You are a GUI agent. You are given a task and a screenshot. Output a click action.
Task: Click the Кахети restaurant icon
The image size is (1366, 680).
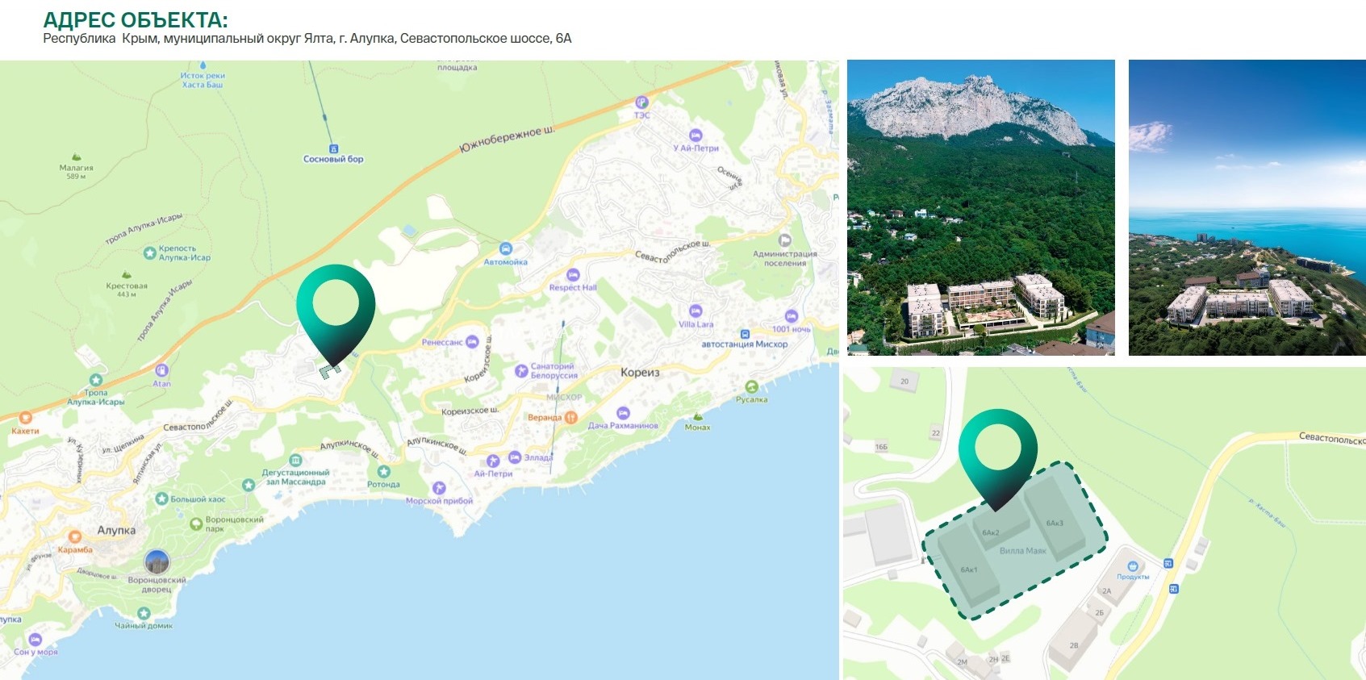pyautogui.click(x=25, y=418)
